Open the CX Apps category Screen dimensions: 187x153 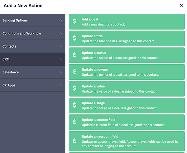[x=32, y=85]
